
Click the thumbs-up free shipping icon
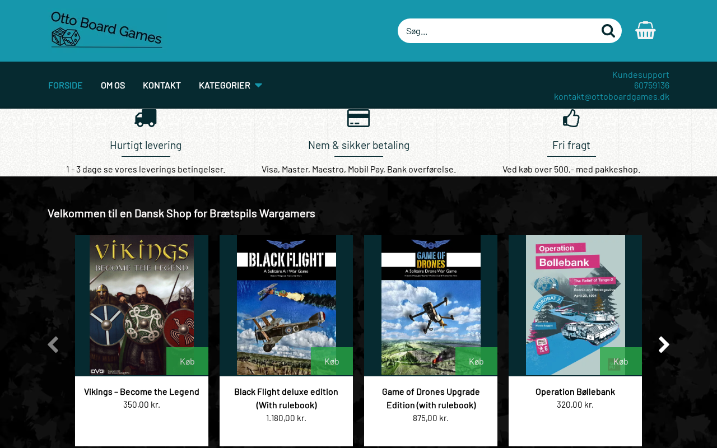coord(571,118)
